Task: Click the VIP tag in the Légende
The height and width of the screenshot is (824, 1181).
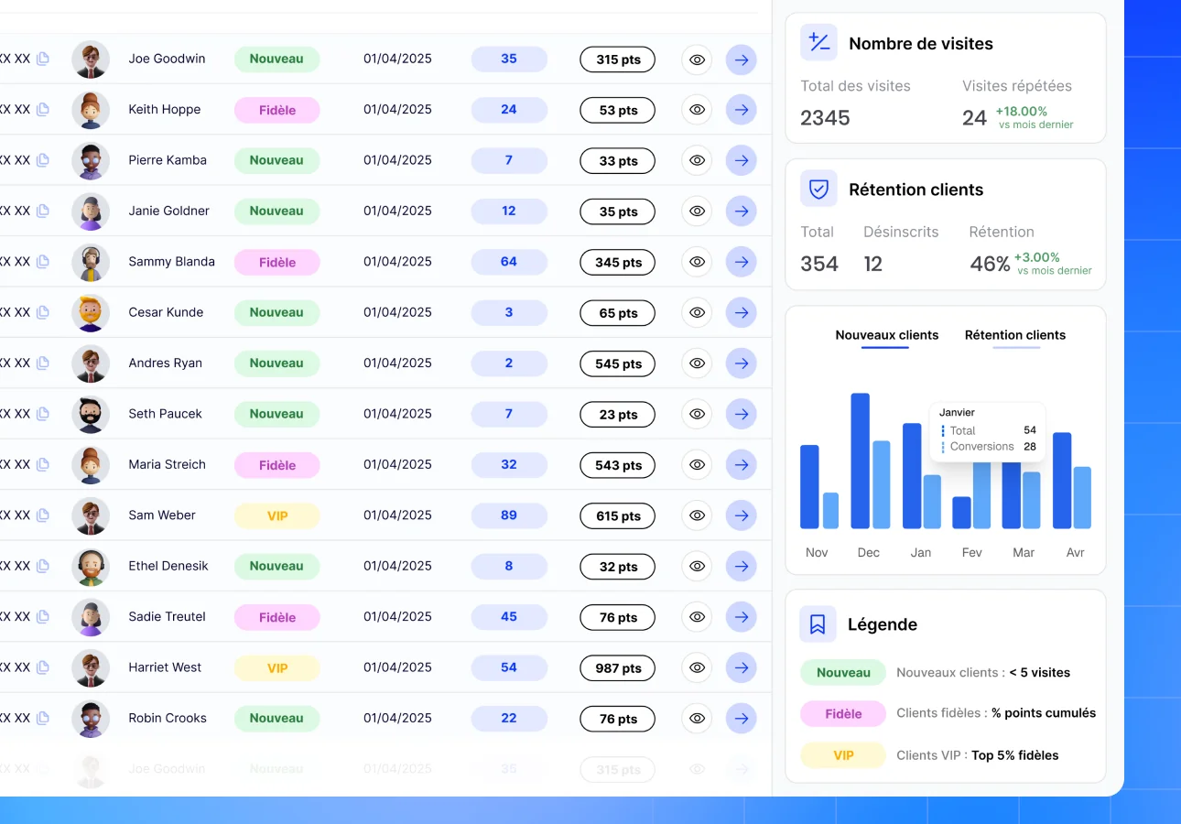Action: [x=843, y=755]
